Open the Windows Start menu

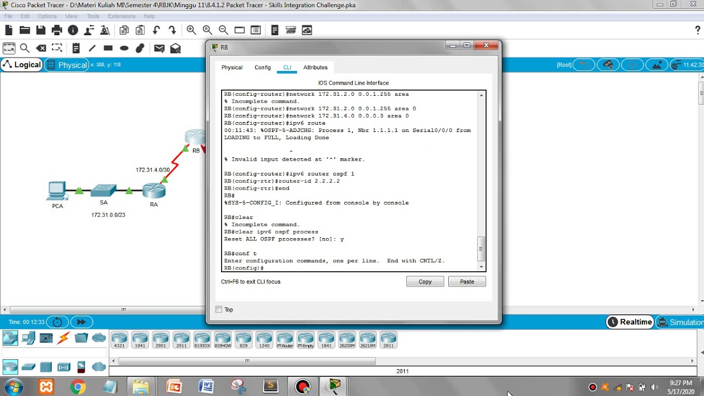tap(13, 387)
